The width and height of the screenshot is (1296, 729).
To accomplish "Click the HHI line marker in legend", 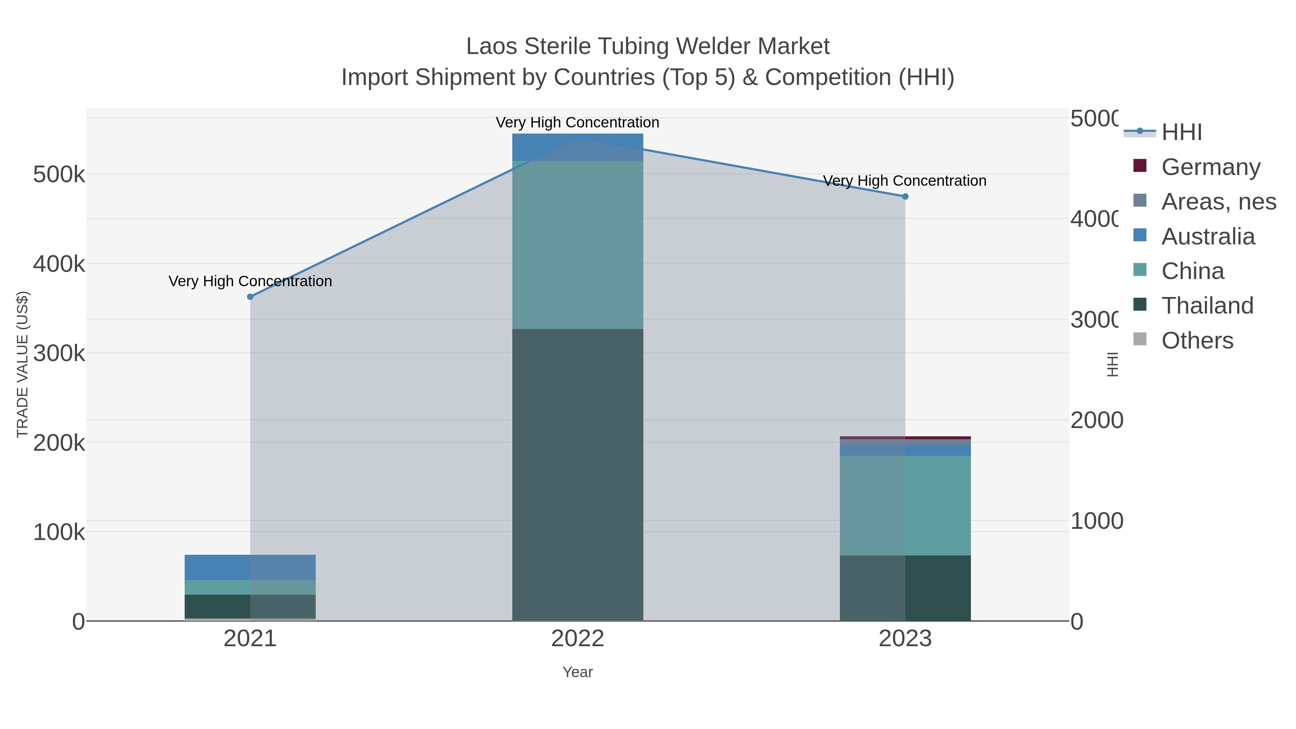I will pos(1140,131).
